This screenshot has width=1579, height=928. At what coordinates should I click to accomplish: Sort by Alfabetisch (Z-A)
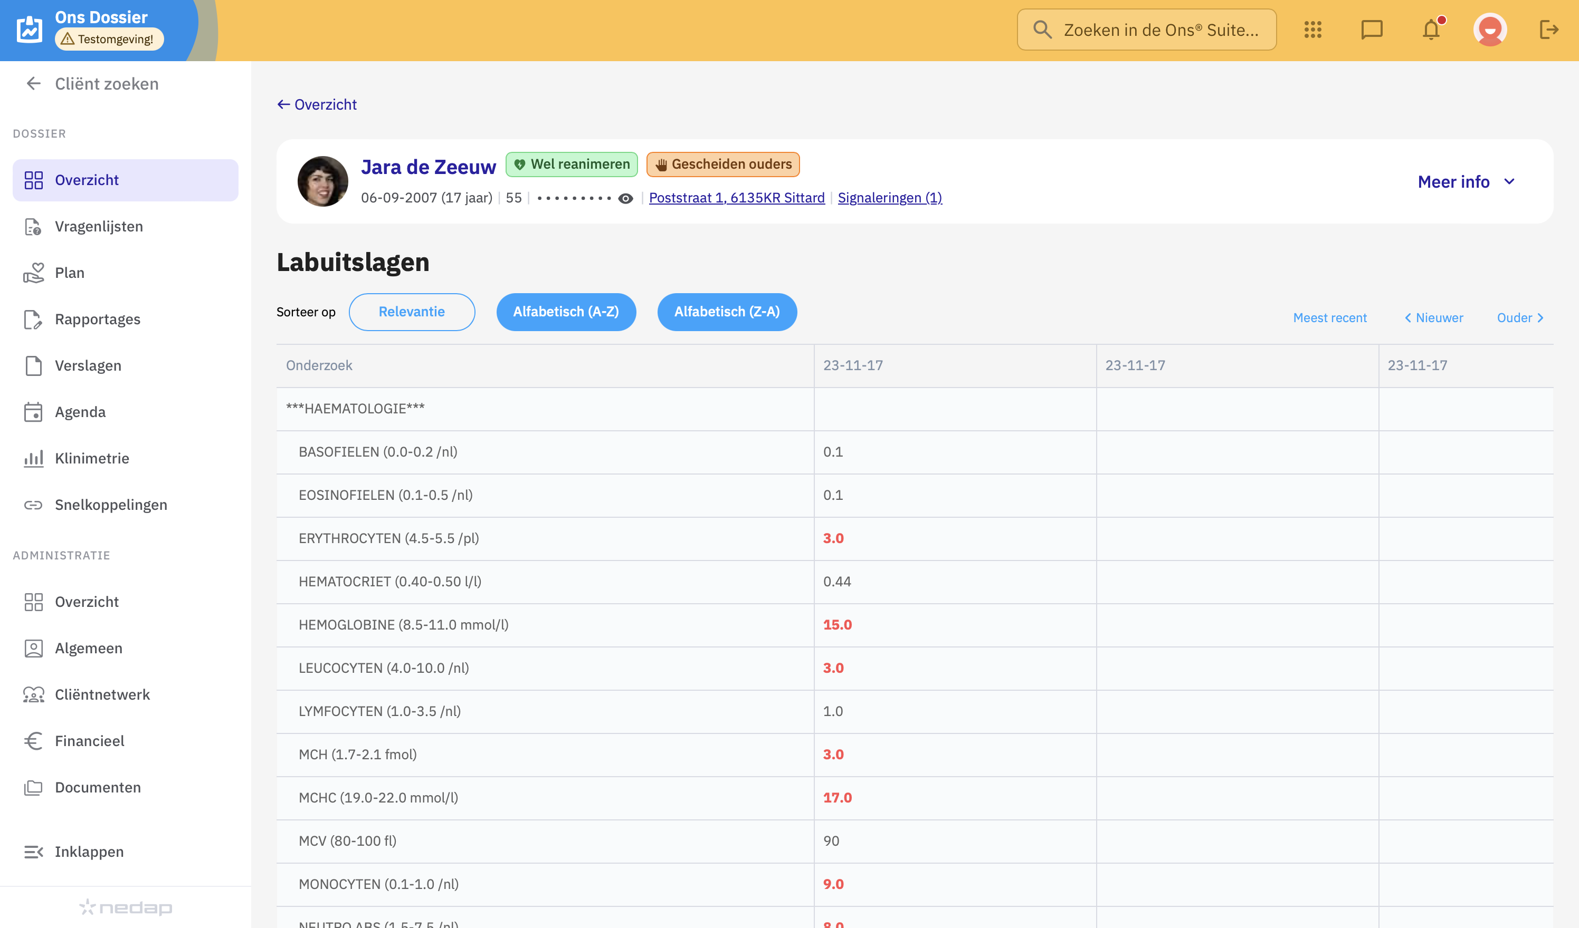727,312
